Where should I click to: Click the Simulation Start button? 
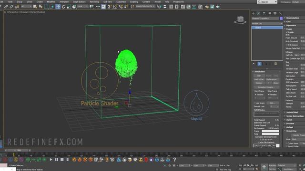[259, 76]
